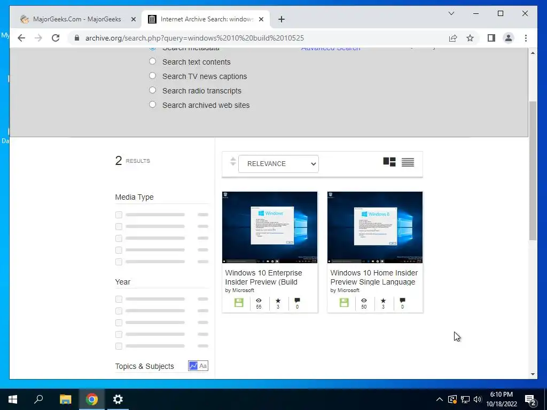Screen dimensions: 547x410
Task: Check the first Year filter checkbox
Action: (x=119, y=299)
